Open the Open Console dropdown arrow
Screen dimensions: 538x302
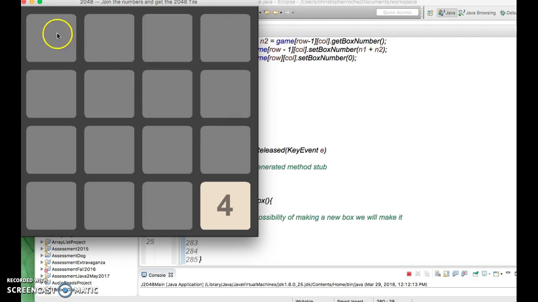[501, 274]
